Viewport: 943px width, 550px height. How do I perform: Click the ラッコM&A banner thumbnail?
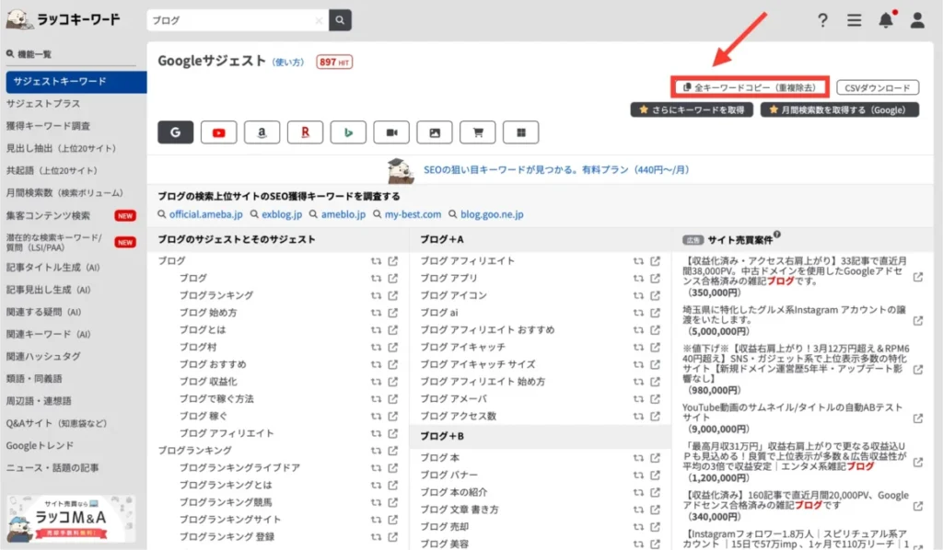point(70,518)
